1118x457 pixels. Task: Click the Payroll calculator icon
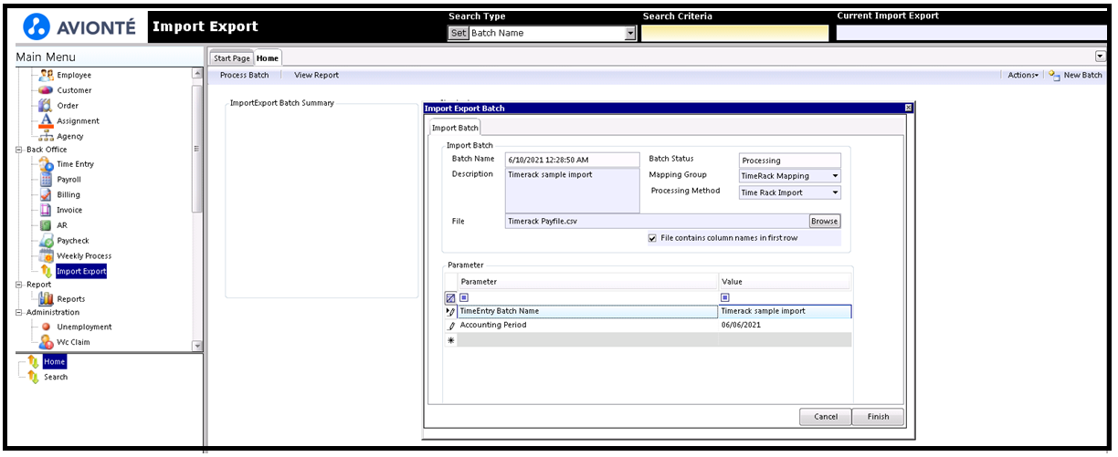click(x=46, y=180)
